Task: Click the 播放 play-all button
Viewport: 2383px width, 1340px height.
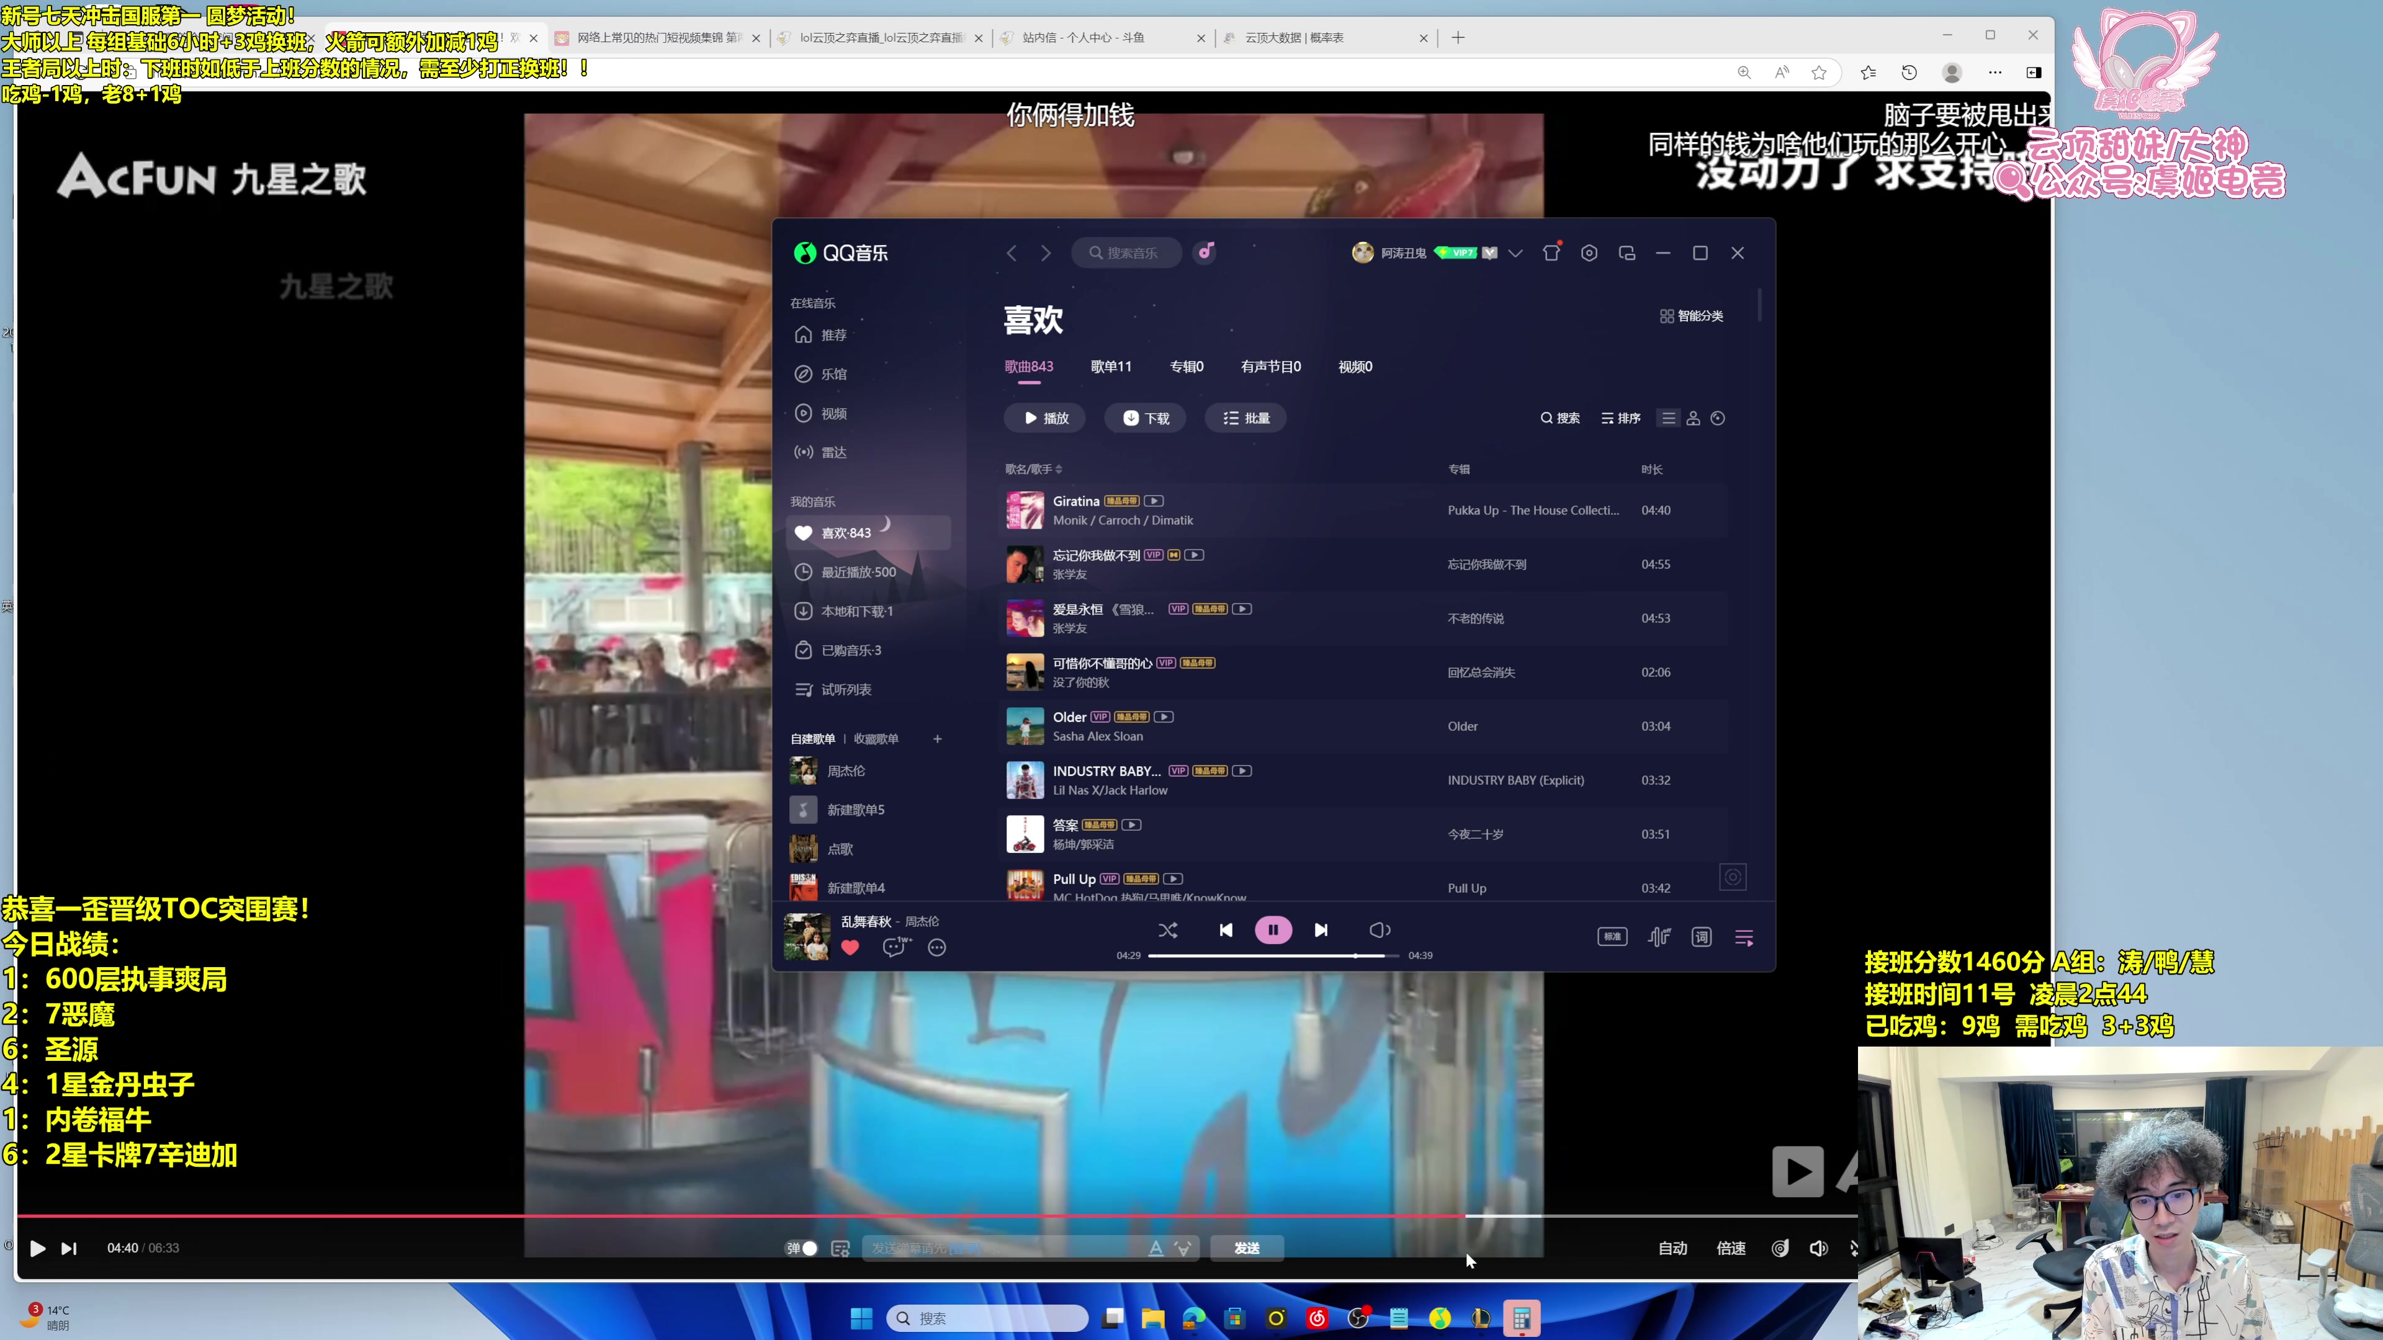Action: pyautogui.click(x=1045, y=418)
